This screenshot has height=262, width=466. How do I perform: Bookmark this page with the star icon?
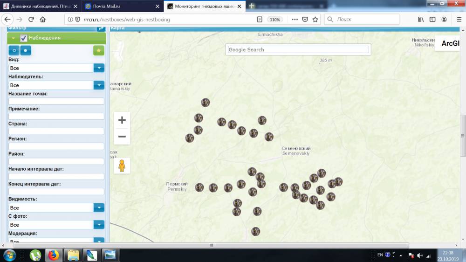pos(315,20)
